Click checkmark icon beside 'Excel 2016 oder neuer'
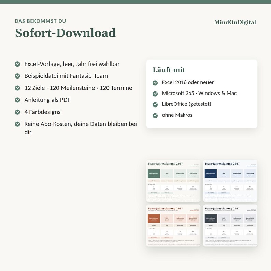271x271 pixels. [155, 83]
